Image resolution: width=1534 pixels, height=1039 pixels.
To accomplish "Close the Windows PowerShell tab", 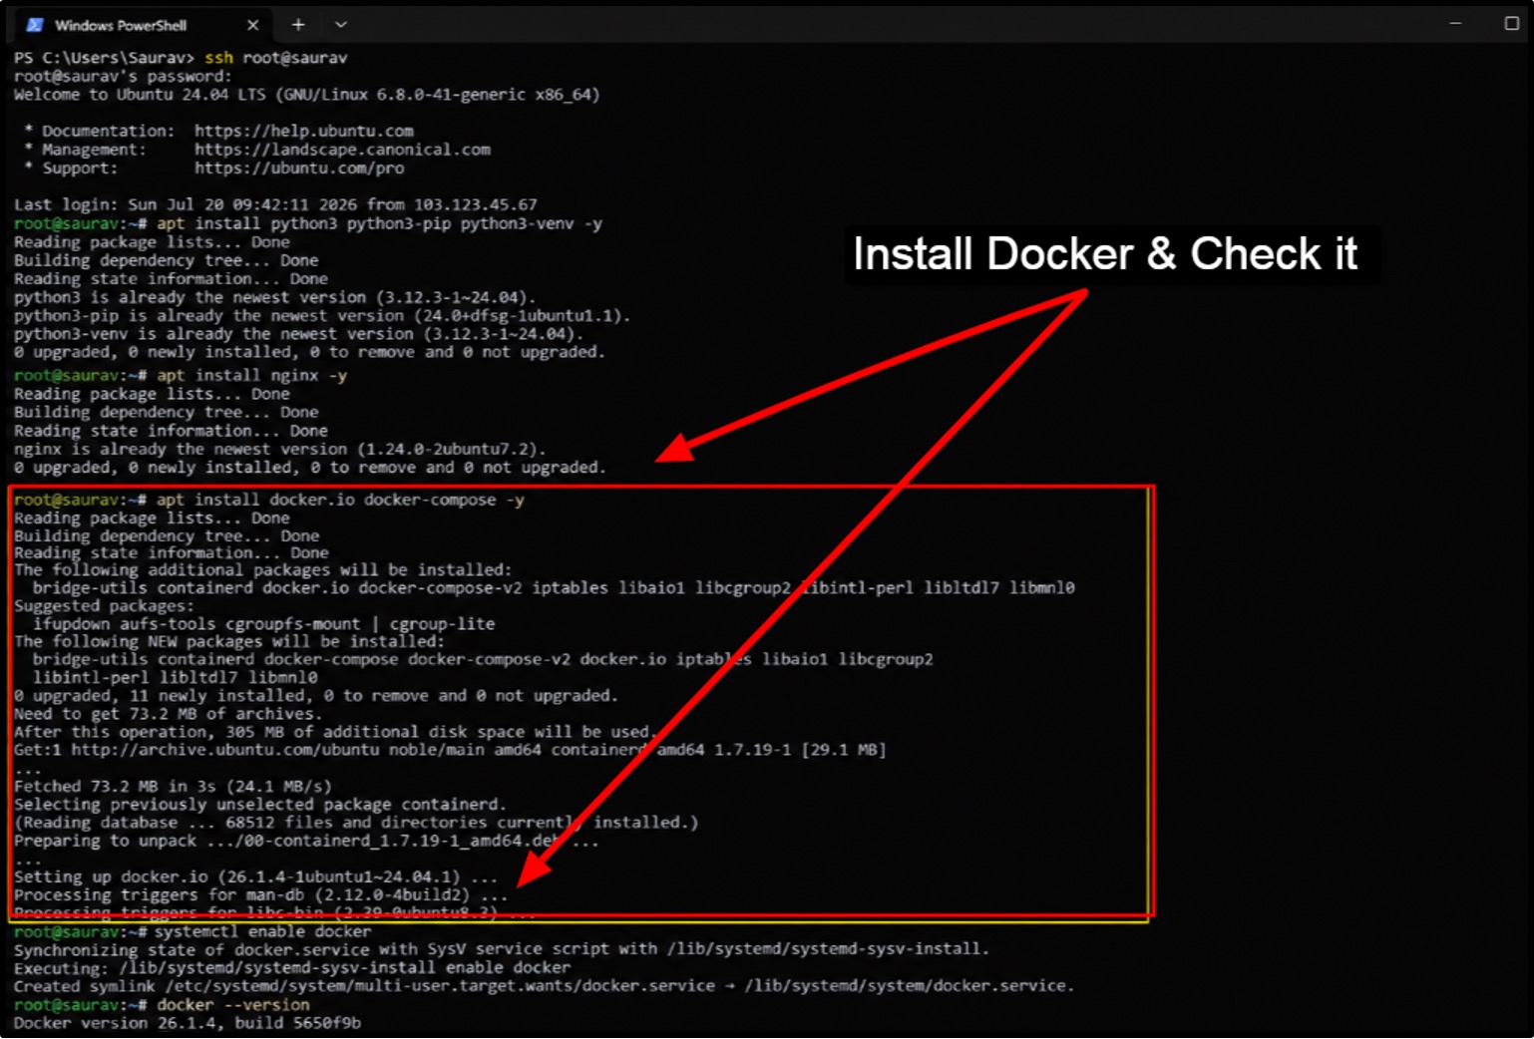I will 252,25.
